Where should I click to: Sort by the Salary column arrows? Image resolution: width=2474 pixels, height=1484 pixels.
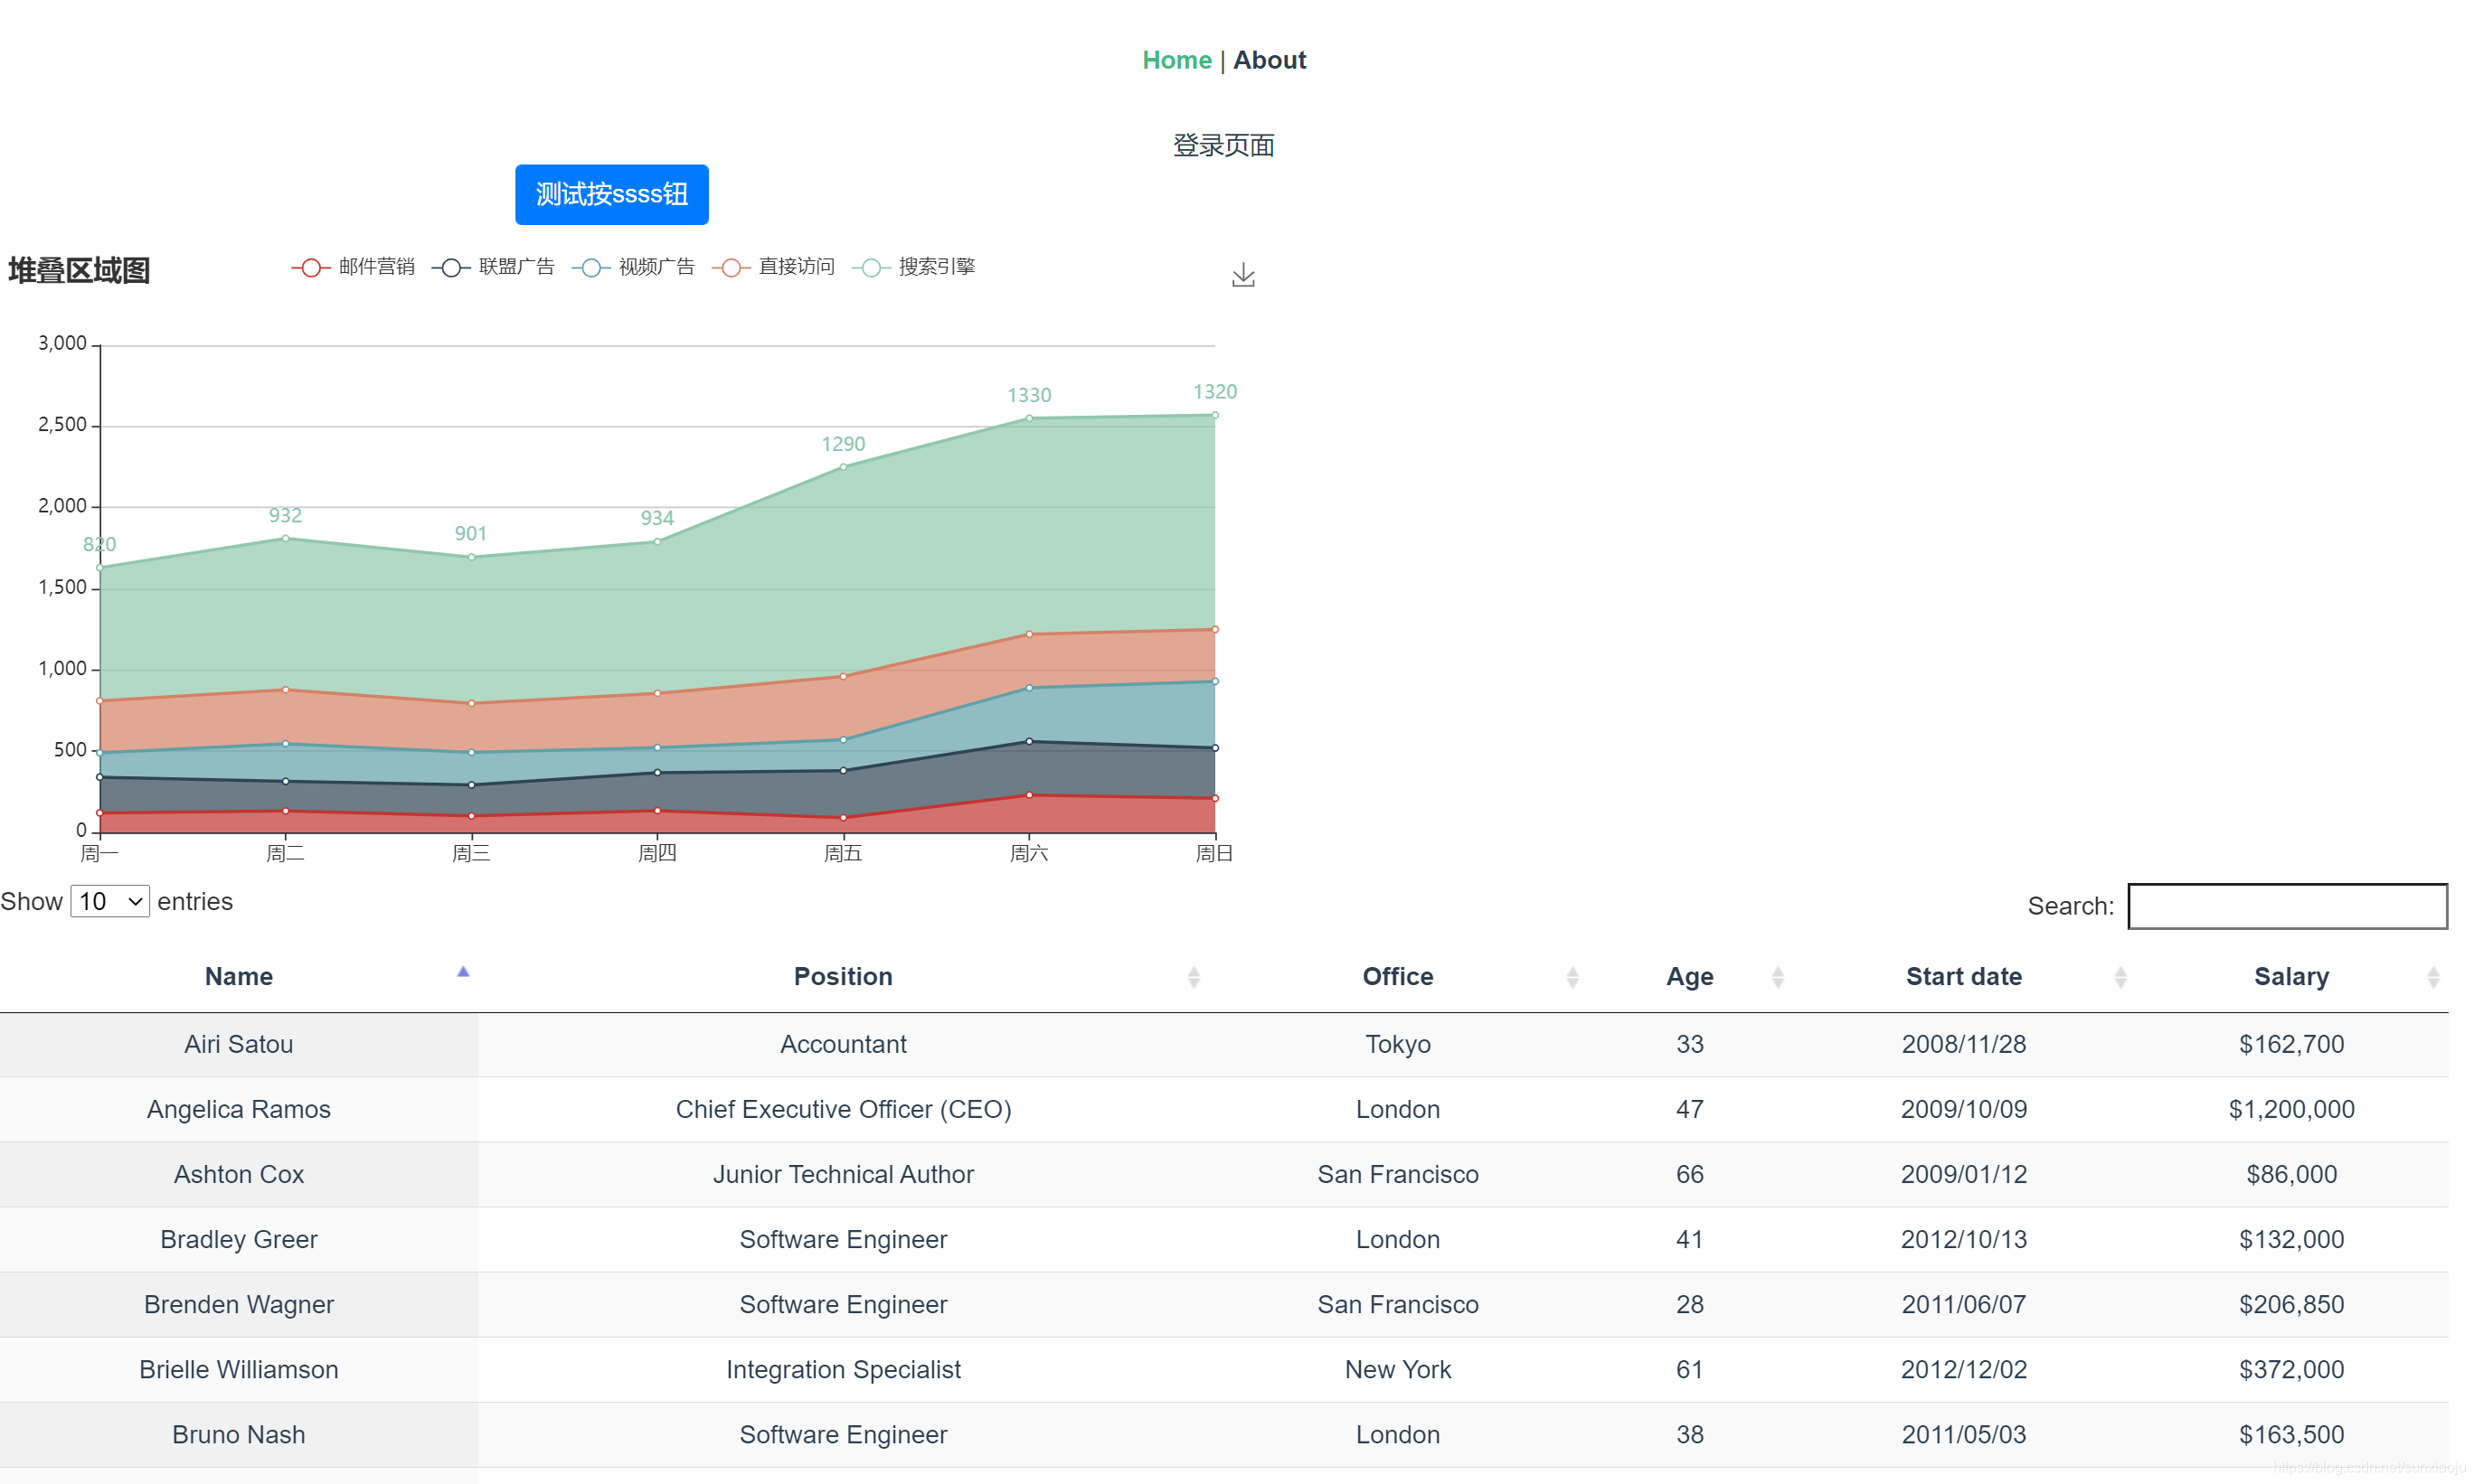point(2433,977)
